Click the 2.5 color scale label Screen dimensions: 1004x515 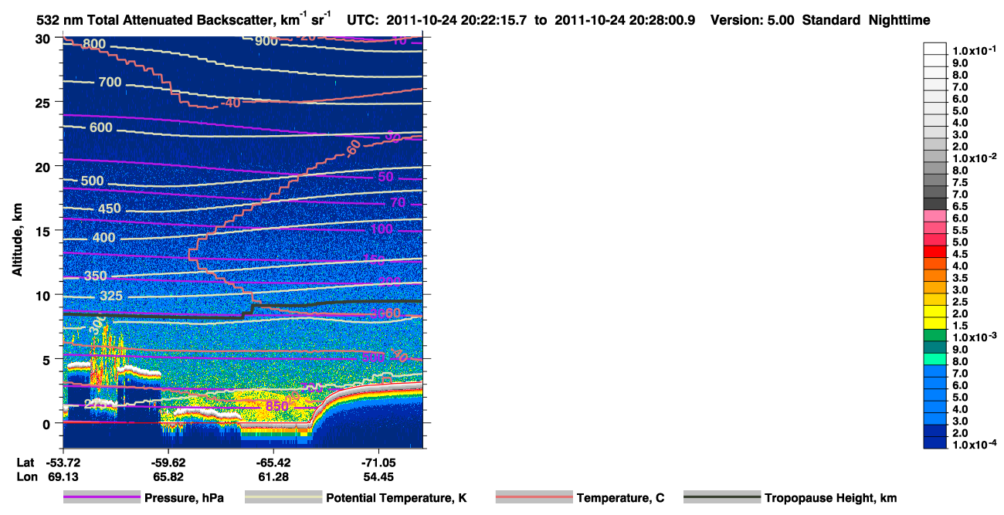[961, 302]
